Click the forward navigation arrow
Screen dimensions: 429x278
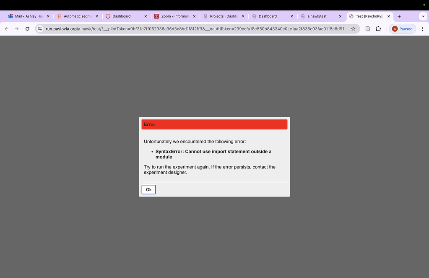tap(16, 28)
